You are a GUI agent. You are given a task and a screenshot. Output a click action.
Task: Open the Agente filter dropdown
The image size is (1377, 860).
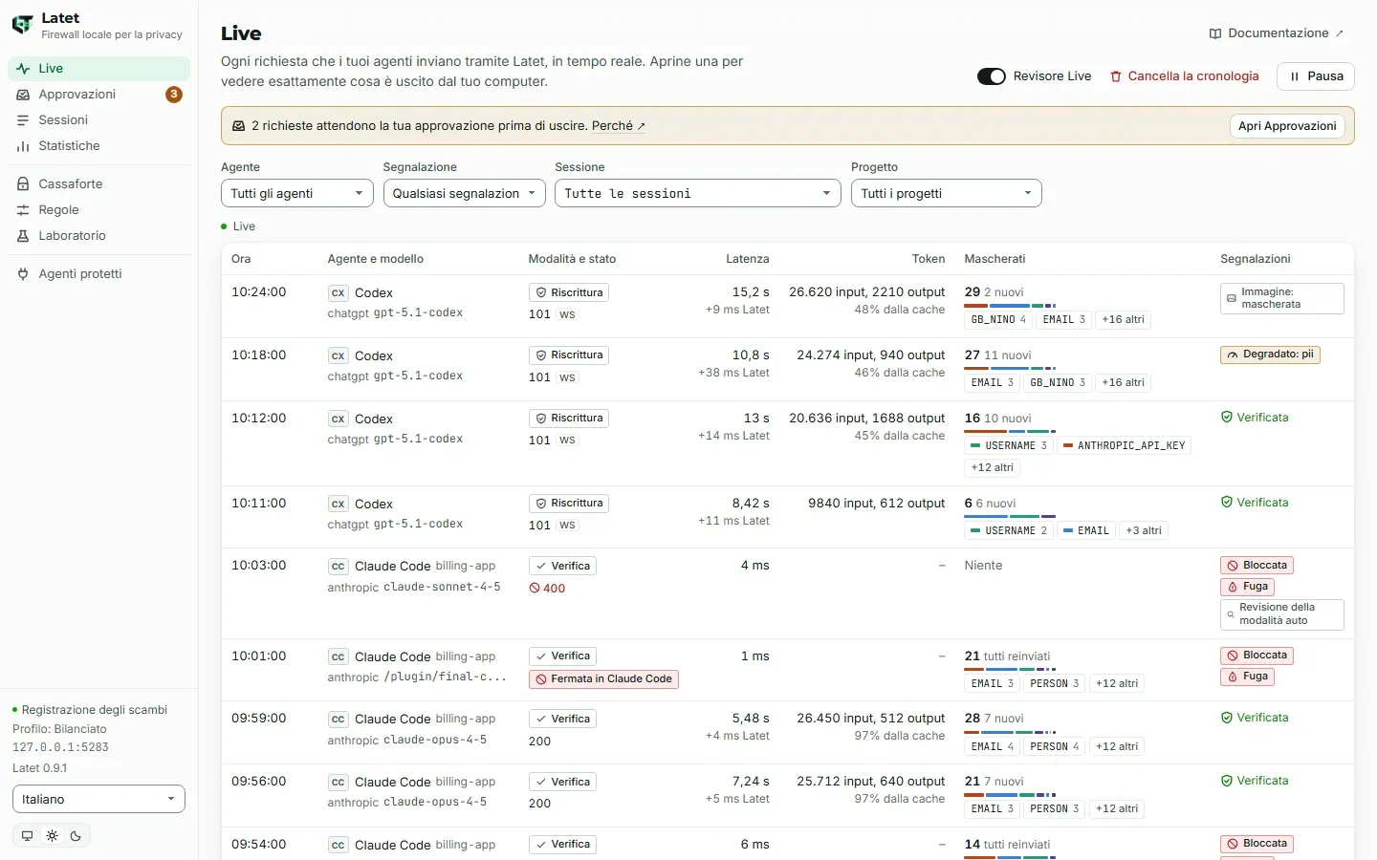(x=297, y=193)
